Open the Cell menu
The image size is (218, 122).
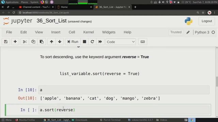point(72,32)
